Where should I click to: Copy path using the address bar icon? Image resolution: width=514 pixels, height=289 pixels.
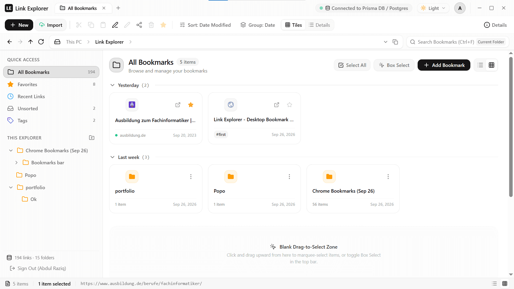pos(395,42)
